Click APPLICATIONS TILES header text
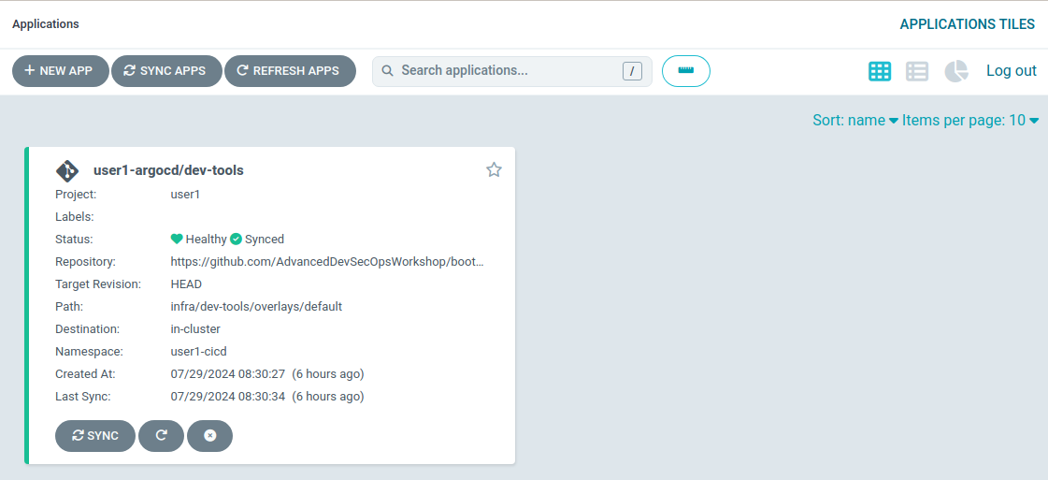This screenshot has width=1048, height=480. [x=967, y=24]
